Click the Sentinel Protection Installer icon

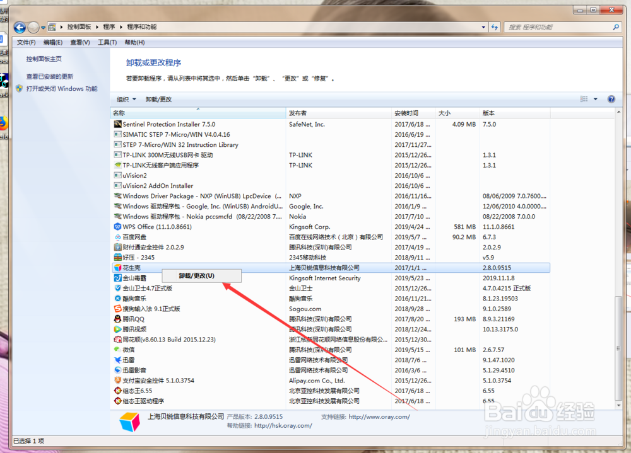117,124
